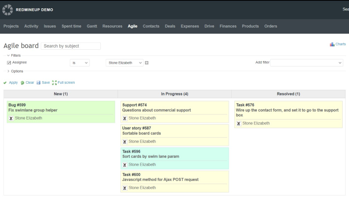Open the Task #600 issue link
The width and height of the screenshot is (349, 202).
pos(131,175)
